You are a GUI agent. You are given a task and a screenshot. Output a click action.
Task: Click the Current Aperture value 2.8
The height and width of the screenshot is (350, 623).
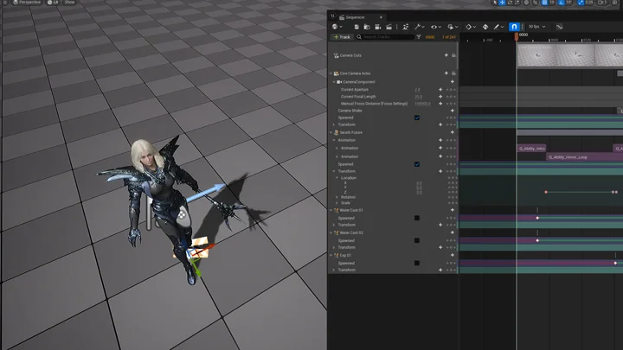pyautogui.click(x=418, y=90)
